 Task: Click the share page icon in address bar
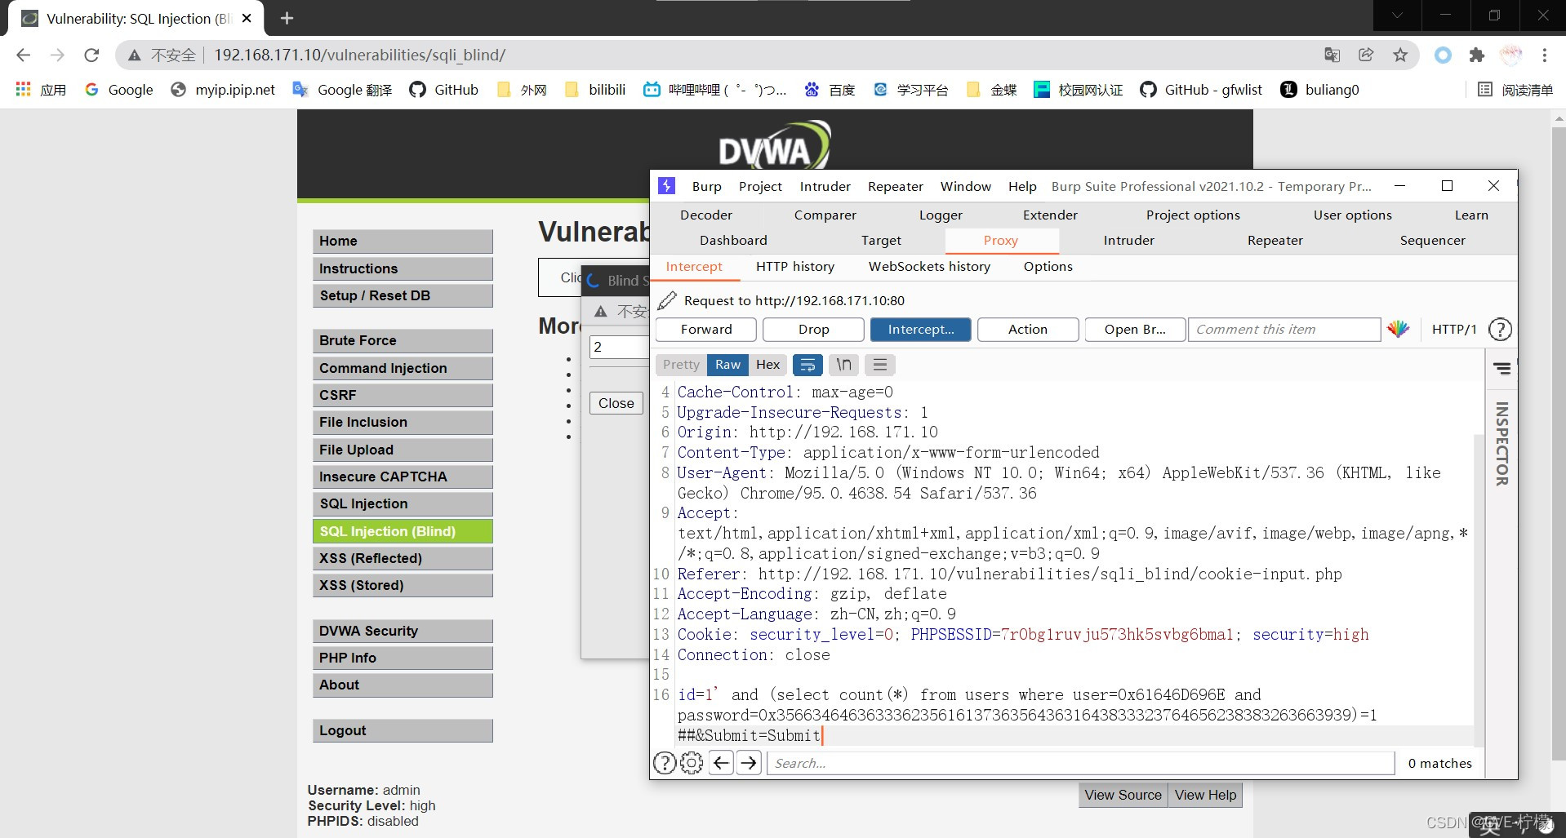[1366, 55]
